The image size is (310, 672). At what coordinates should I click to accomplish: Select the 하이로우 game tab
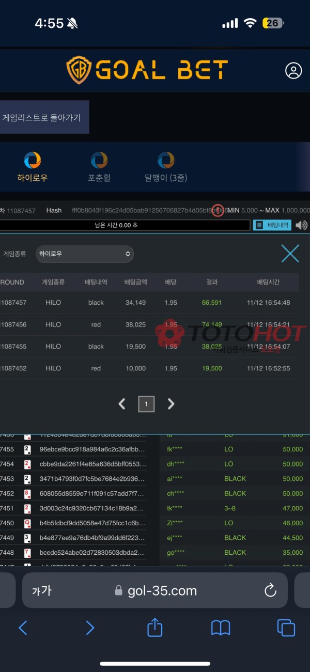[33, 167]
